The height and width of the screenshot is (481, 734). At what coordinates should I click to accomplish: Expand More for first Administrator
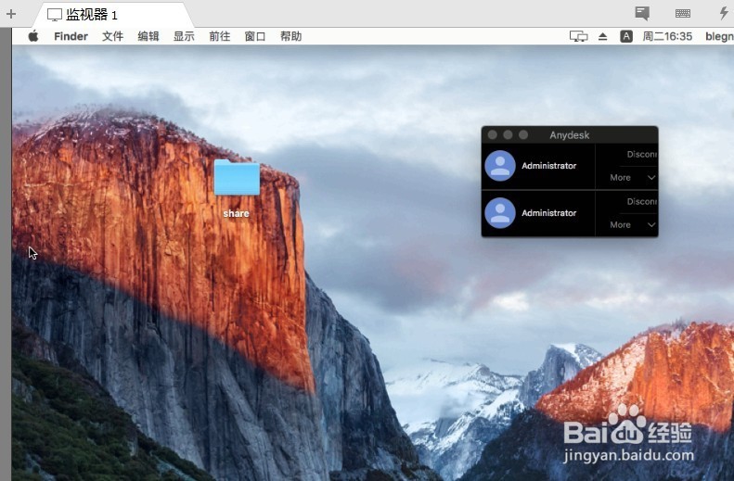(633, 178)
